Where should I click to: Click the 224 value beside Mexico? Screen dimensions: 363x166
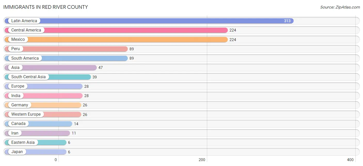pos(233,39)
